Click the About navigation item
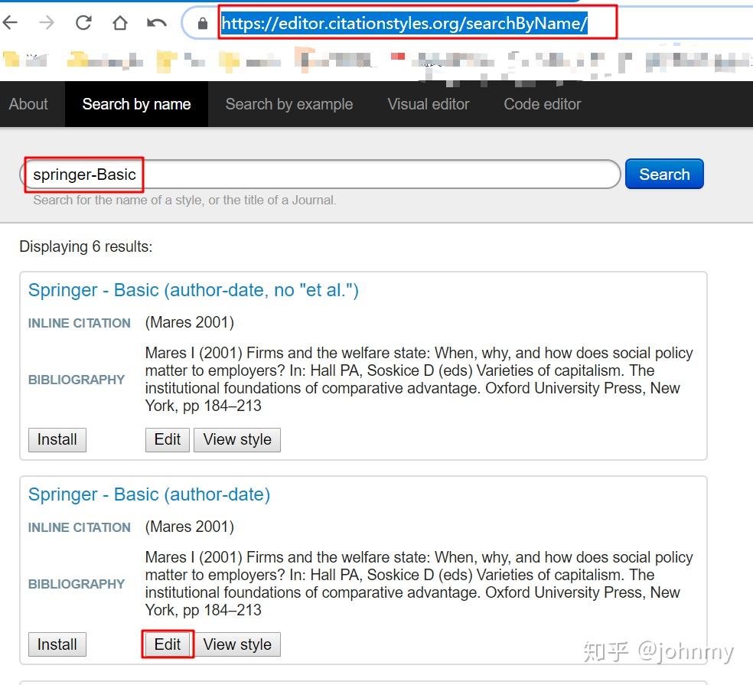The width and height of the screenshot is (753, 685). [28, 104]
